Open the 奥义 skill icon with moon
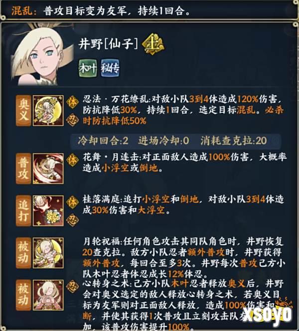Image resolution: width=299 pixels, height=331 pixels. click(x=48, y=111)
